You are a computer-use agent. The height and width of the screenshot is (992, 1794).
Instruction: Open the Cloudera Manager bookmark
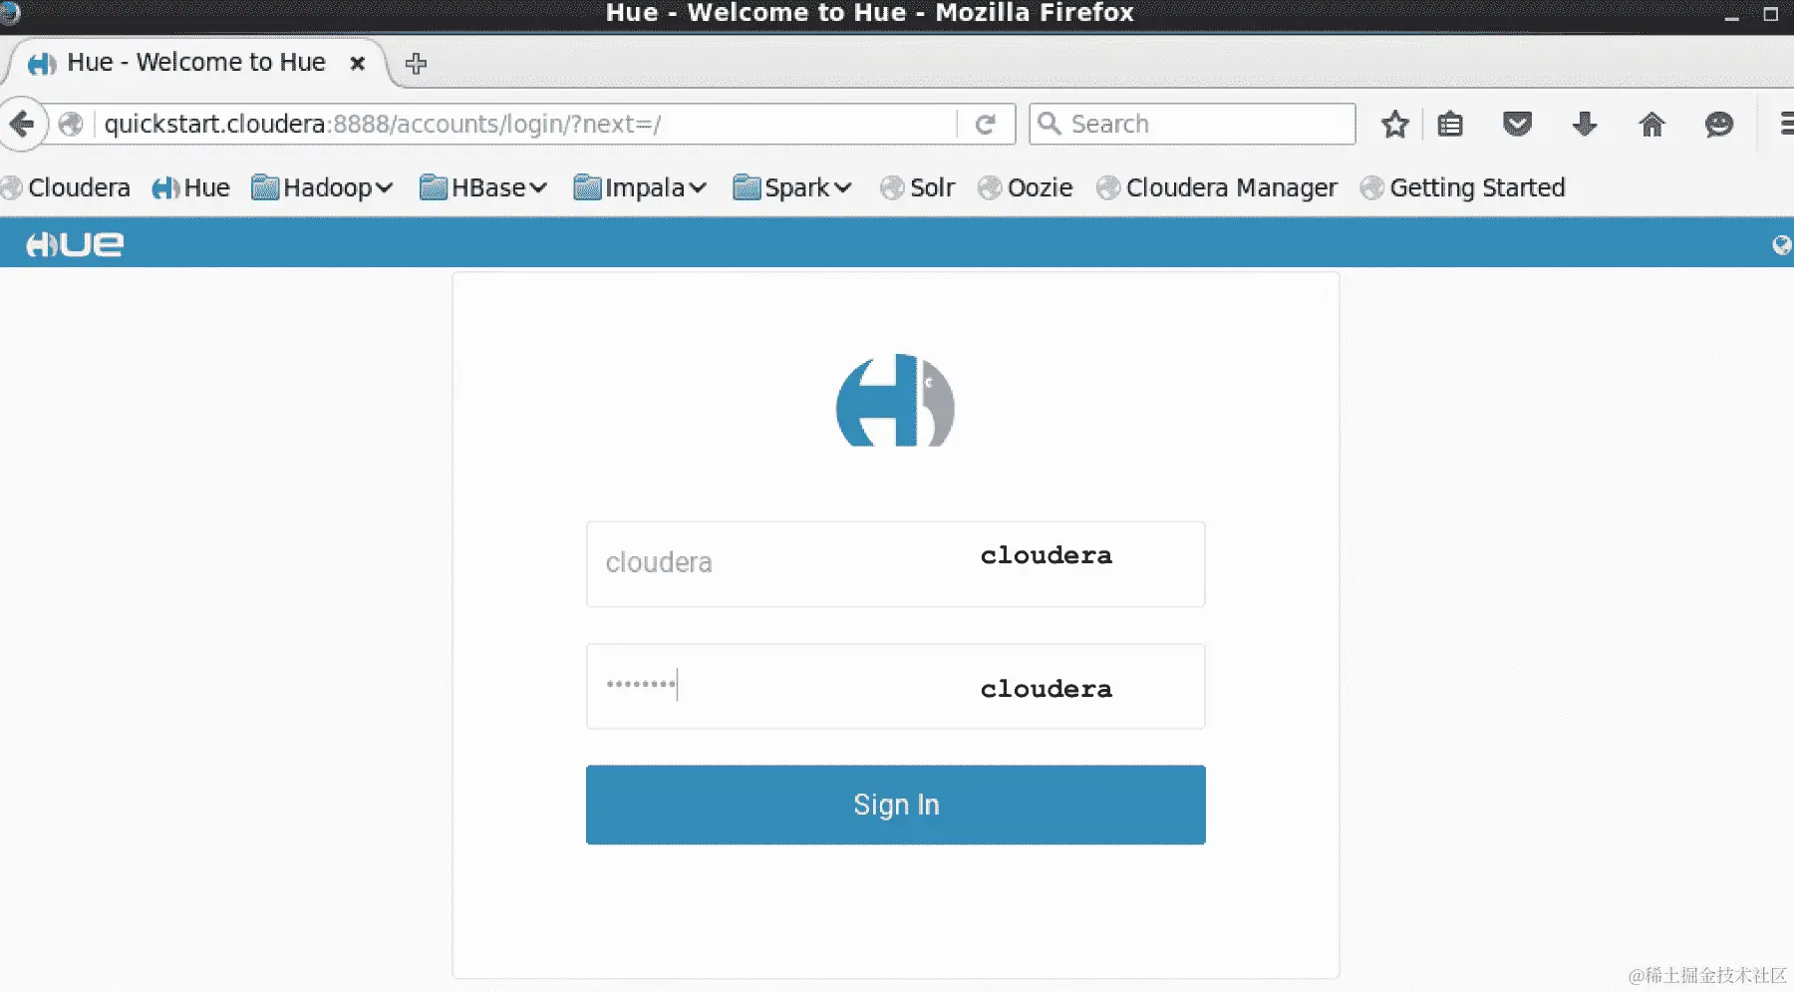1217,187
